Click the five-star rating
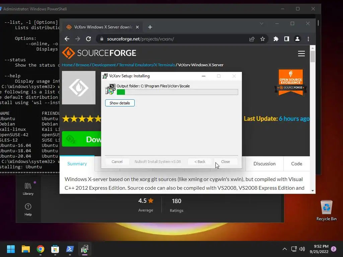 coord(82,119)
